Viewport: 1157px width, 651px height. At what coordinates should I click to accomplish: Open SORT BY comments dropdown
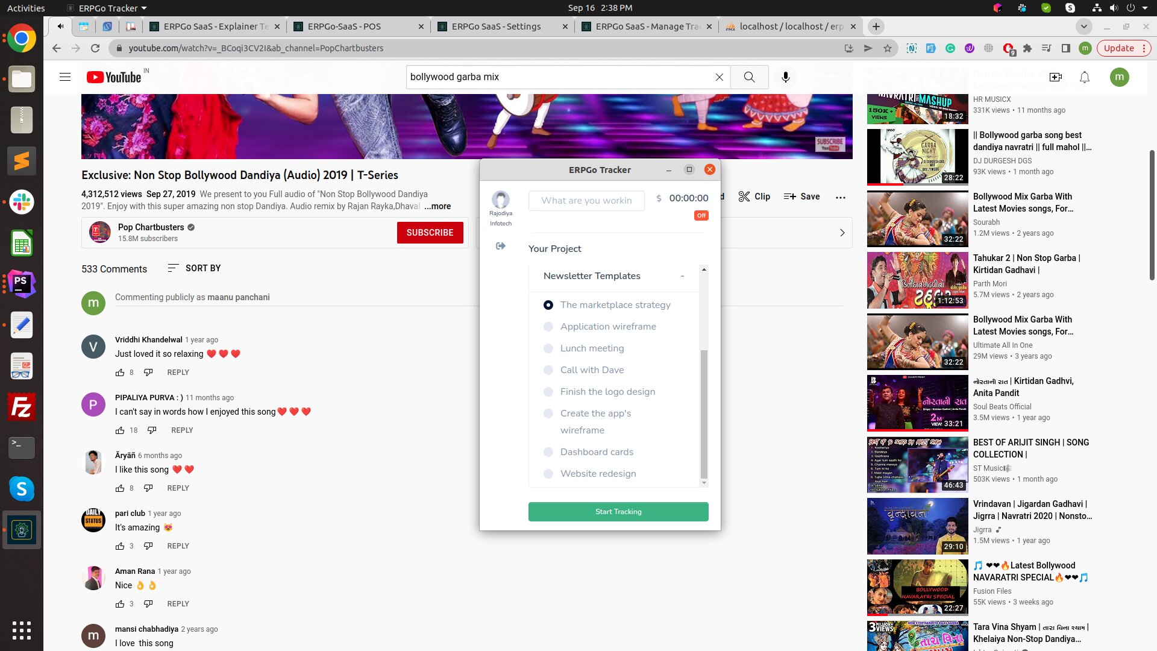click(194, 268)
